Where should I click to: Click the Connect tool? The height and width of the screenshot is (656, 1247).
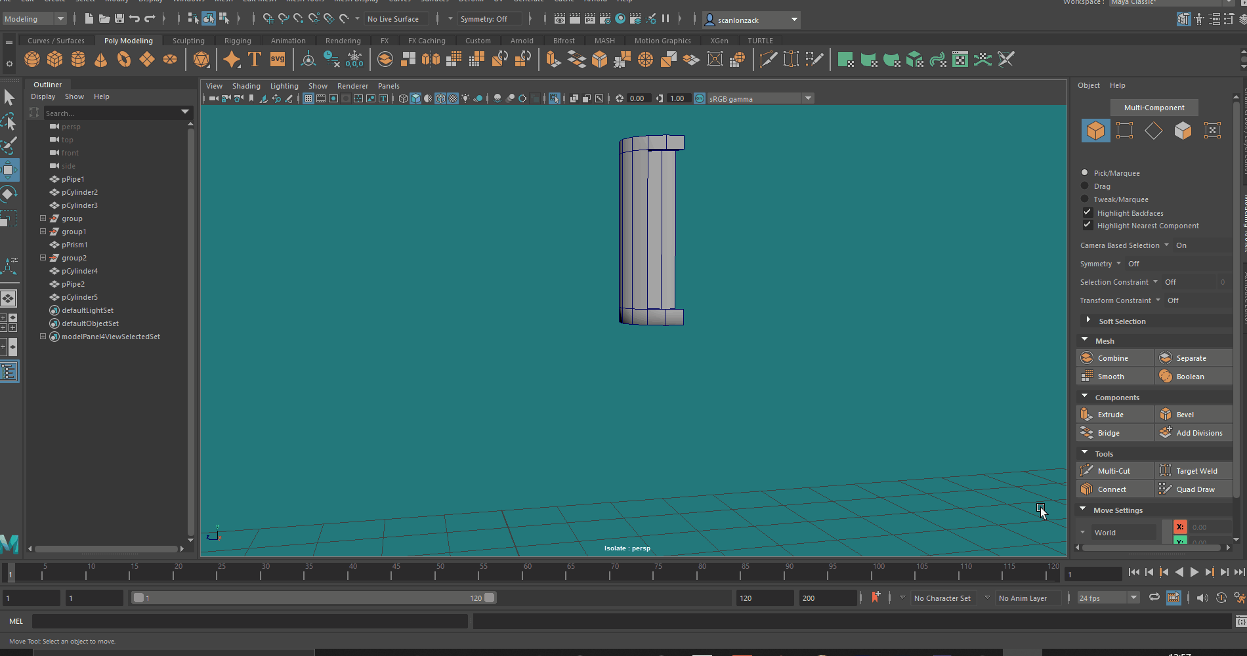click(1115, 489)
